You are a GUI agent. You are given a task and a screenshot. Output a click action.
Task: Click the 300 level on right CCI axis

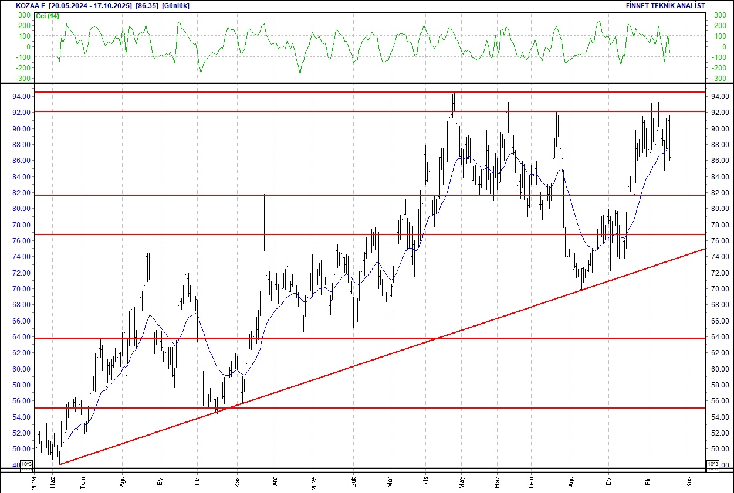[x=719, y=25]
